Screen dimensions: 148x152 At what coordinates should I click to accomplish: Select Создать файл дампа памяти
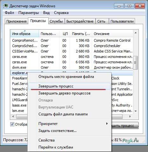click(x=69, y=114)
